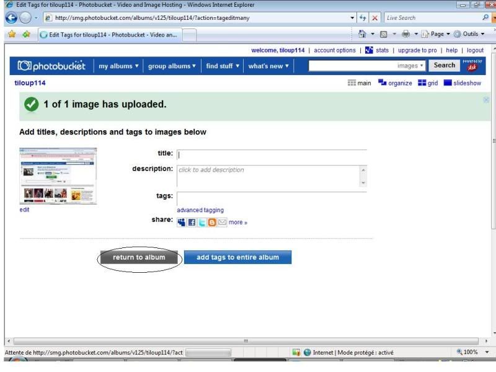Share image via Twitter icon
Screen dimensions: 496x372
[x=202, y=223]
